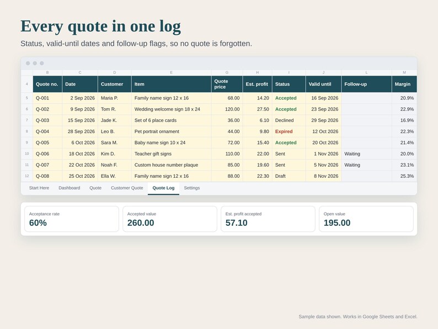
Task: Click the Set of 6 place cards item
Action: coord(171,120)
